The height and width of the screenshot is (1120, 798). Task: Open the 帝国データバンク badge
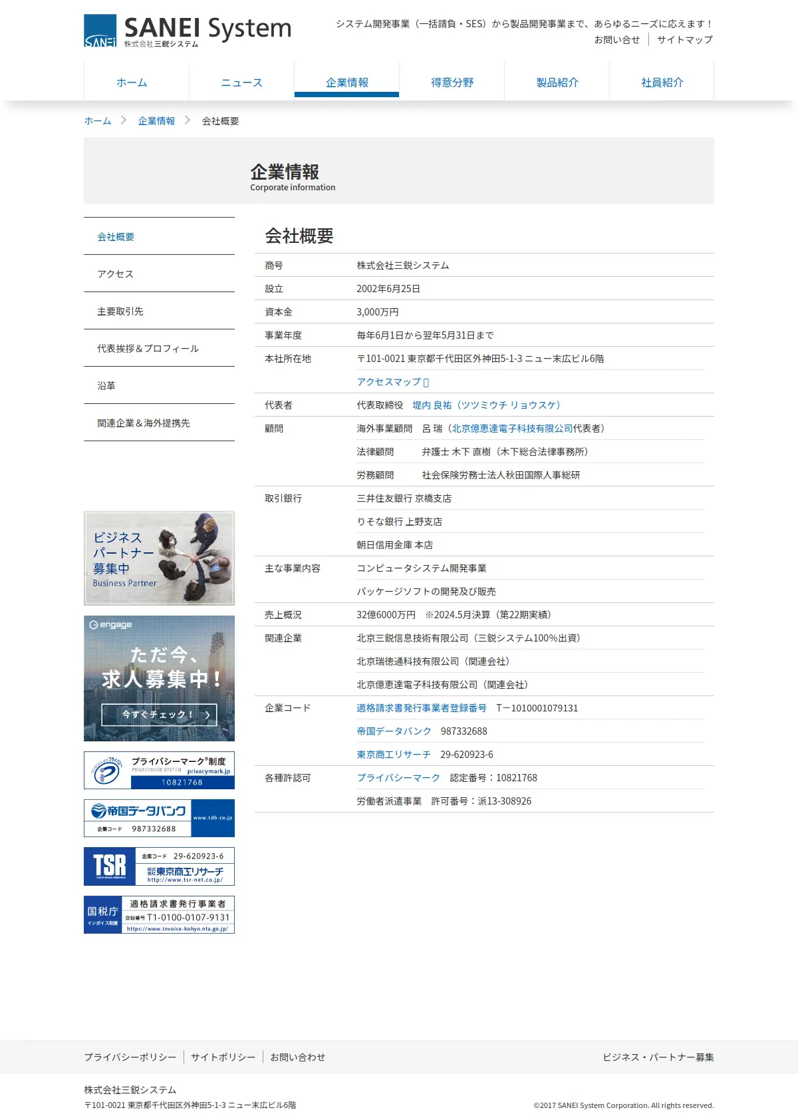point(159,818)
